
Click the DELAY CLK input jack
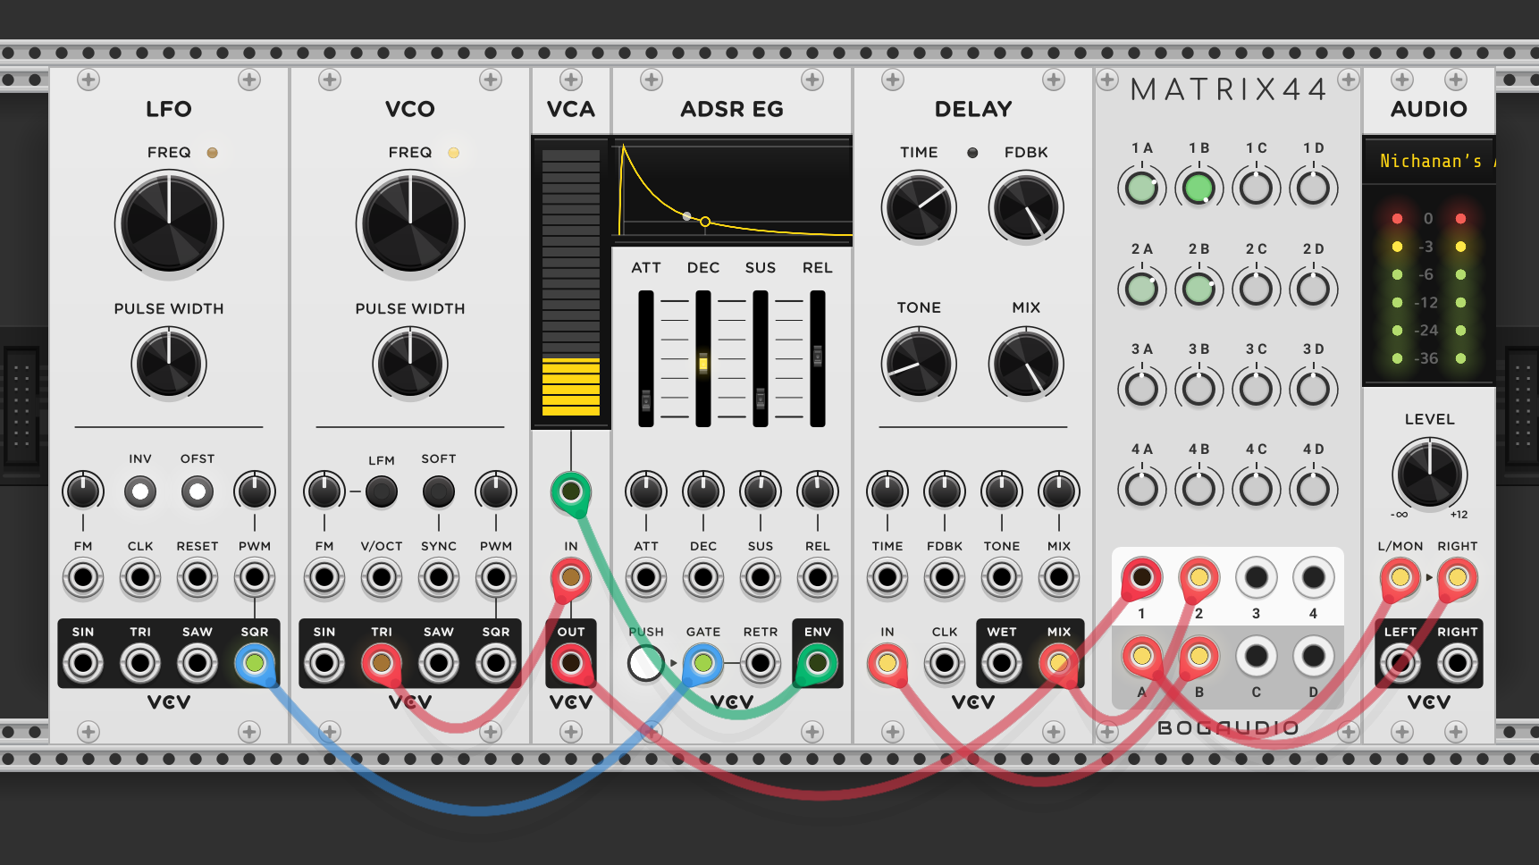[x=945, y=663]
